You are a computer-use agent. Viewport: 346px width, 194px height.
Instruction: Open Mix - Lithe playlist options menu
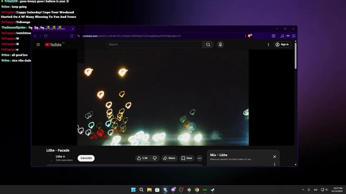click(274, 164)
